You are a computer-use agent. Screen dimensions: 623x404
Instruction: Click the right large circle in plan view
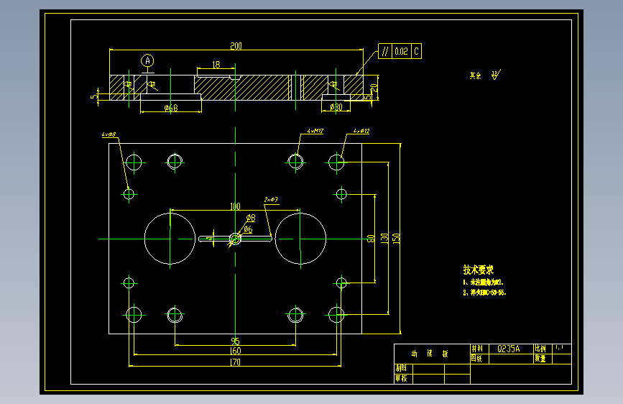coord(300,239)
